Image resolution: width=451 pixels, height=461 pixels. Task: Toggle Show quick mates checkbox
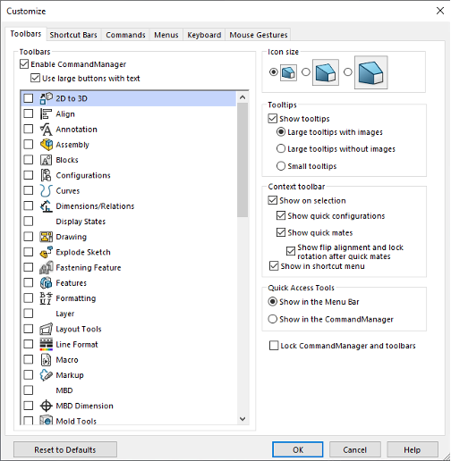(281, 232)
